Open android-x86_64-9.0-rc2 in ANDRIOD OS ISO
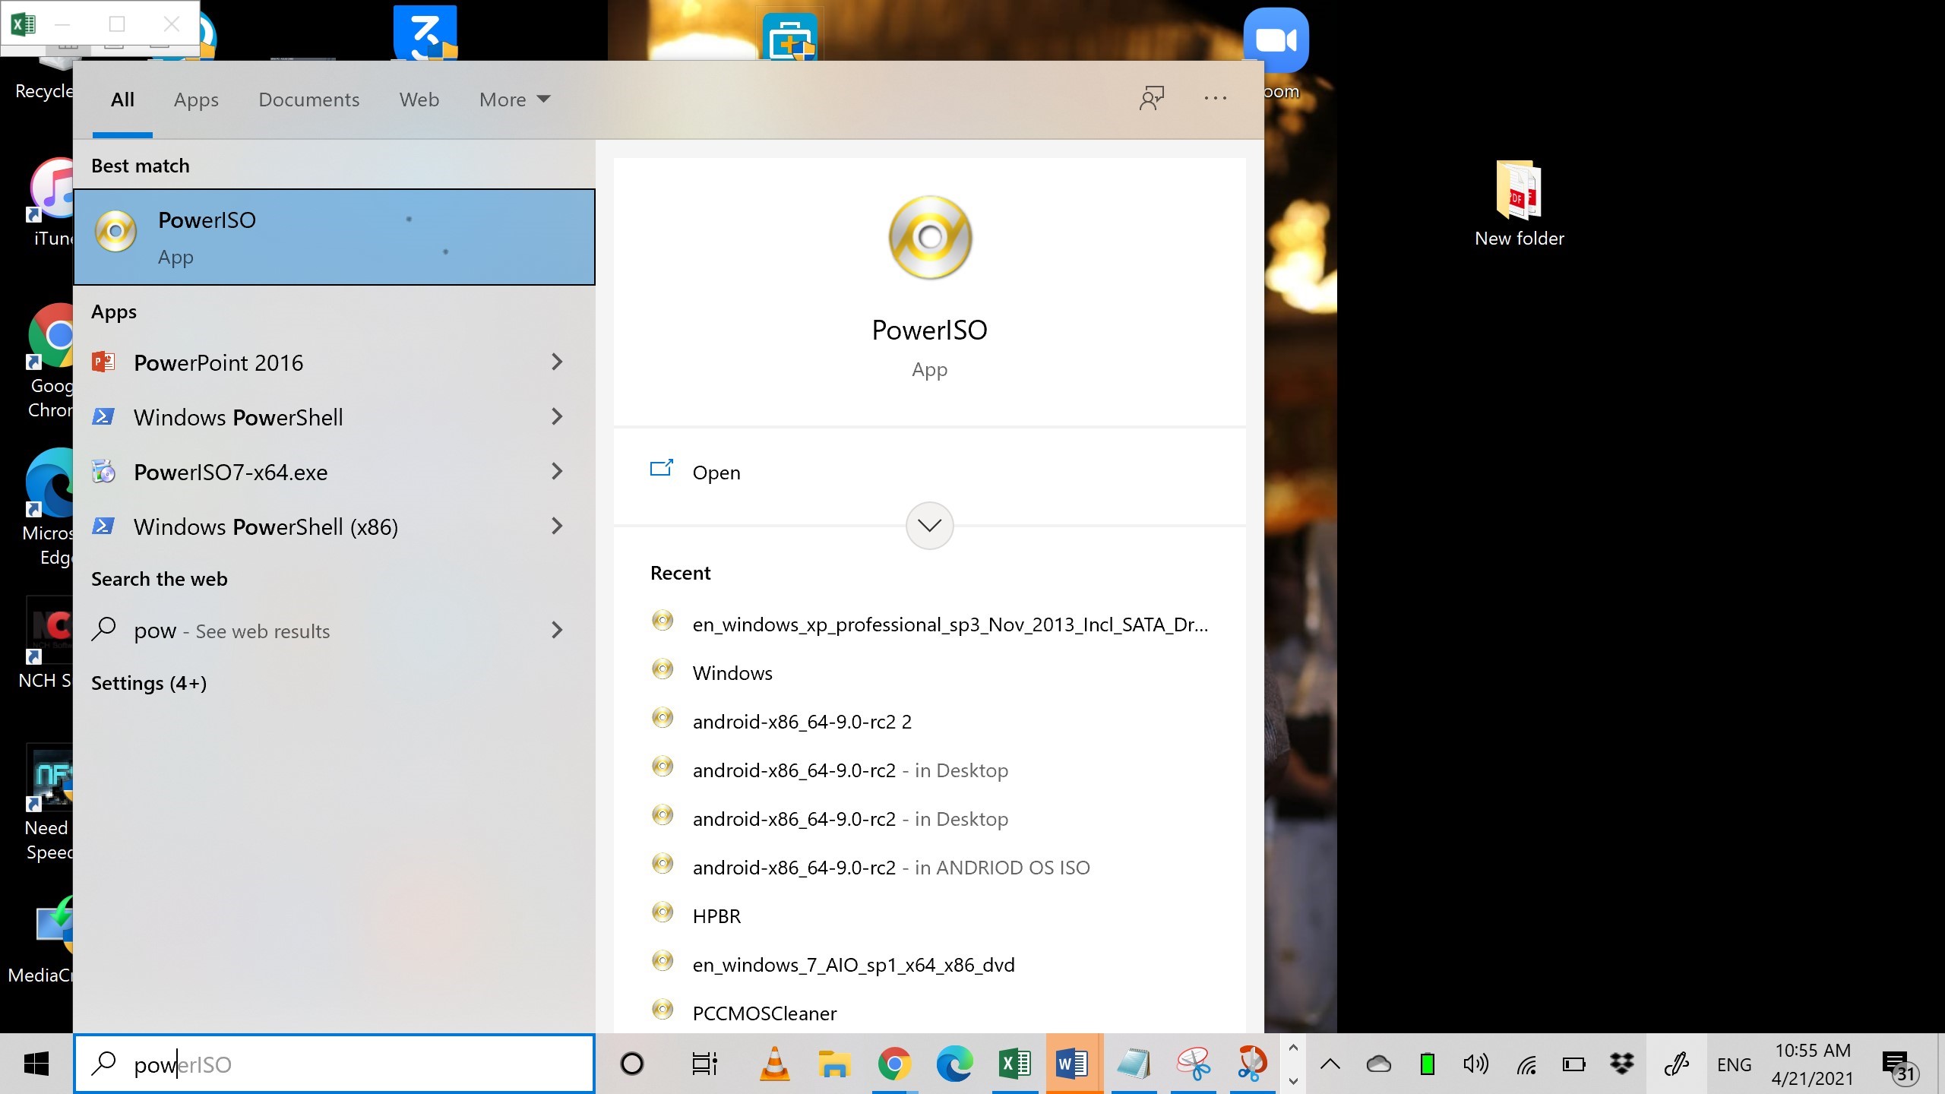The width and height of the screenshot is (1945, 1094). click(x=930, y=867)
